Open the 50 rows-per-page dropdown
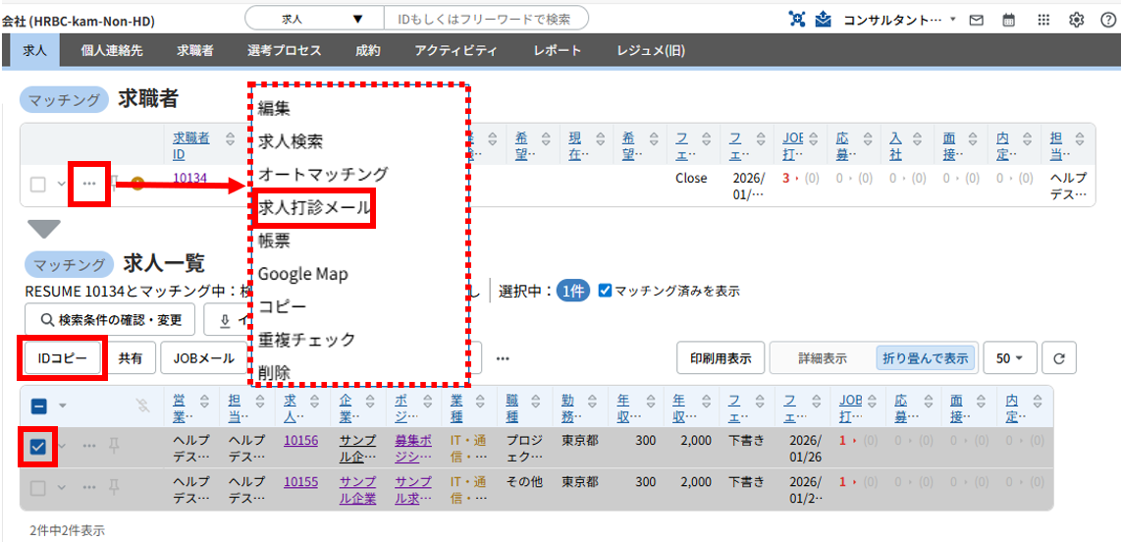Screen dimensions: 1121x542 coord(1009,358)
